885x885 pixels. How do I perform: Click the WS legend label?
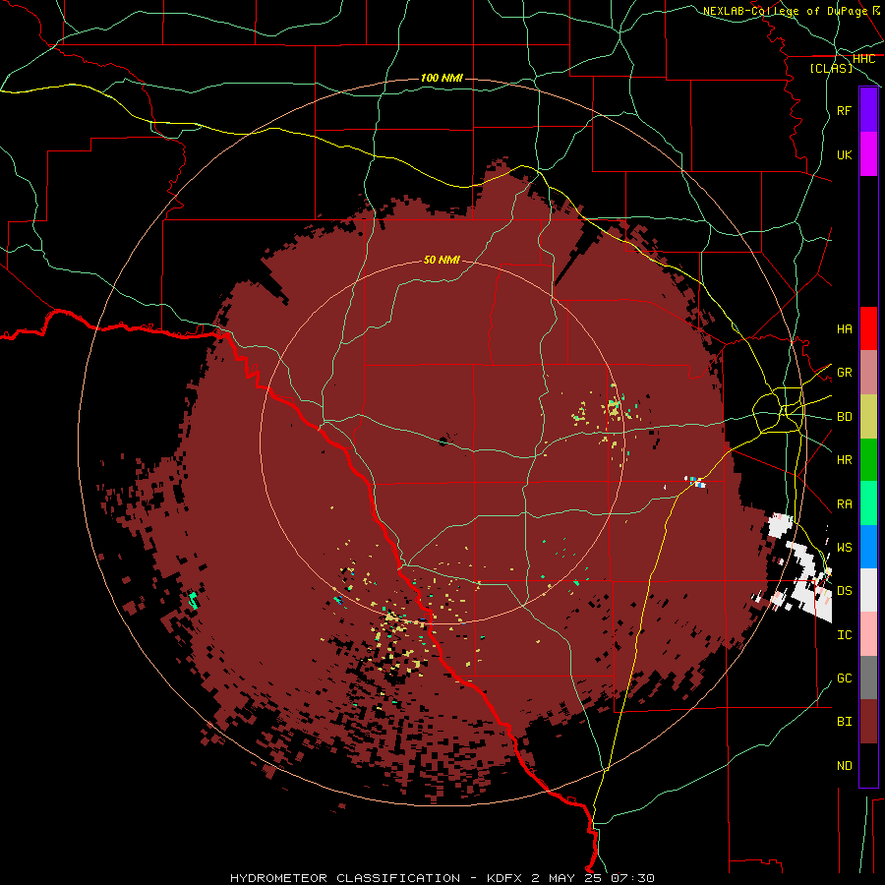click(x=844, y=548)
